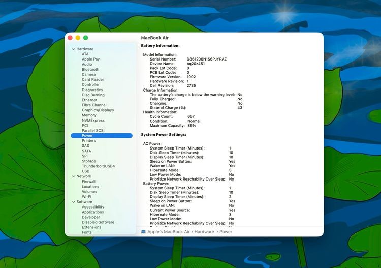Select Applications under Software
Viewport: 381px width, 268px height.
click(x=93, y=212)
